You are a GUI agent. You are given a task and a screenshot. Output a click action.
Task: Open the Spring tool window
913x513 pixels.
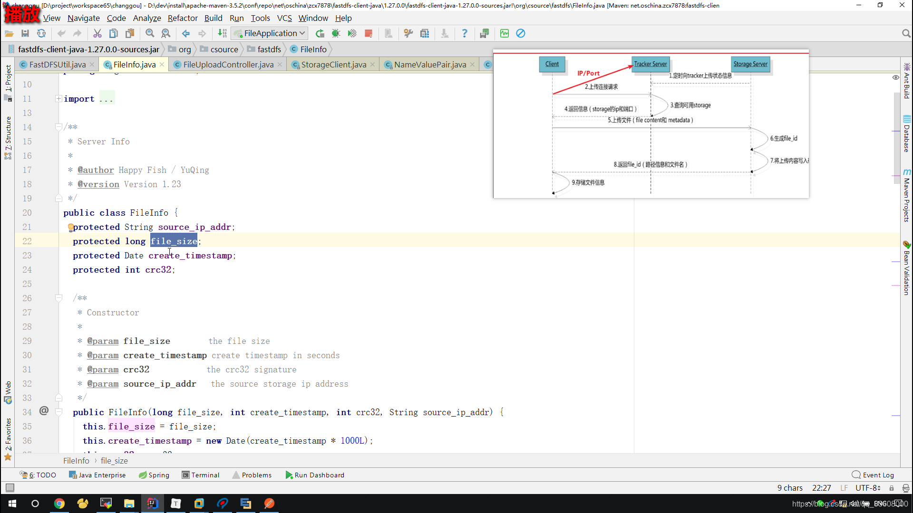(x=154, y=475)
